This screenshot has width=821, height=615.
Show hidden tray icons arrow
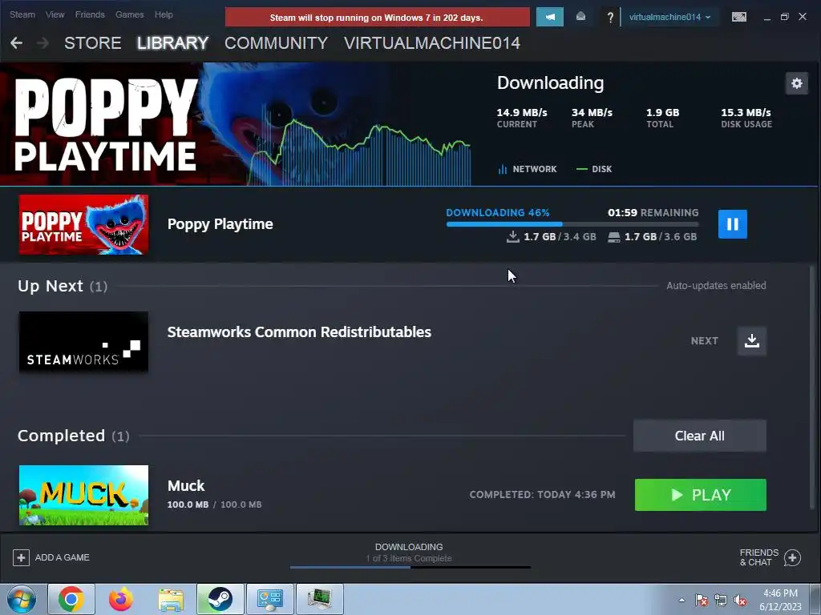[681, 600]
